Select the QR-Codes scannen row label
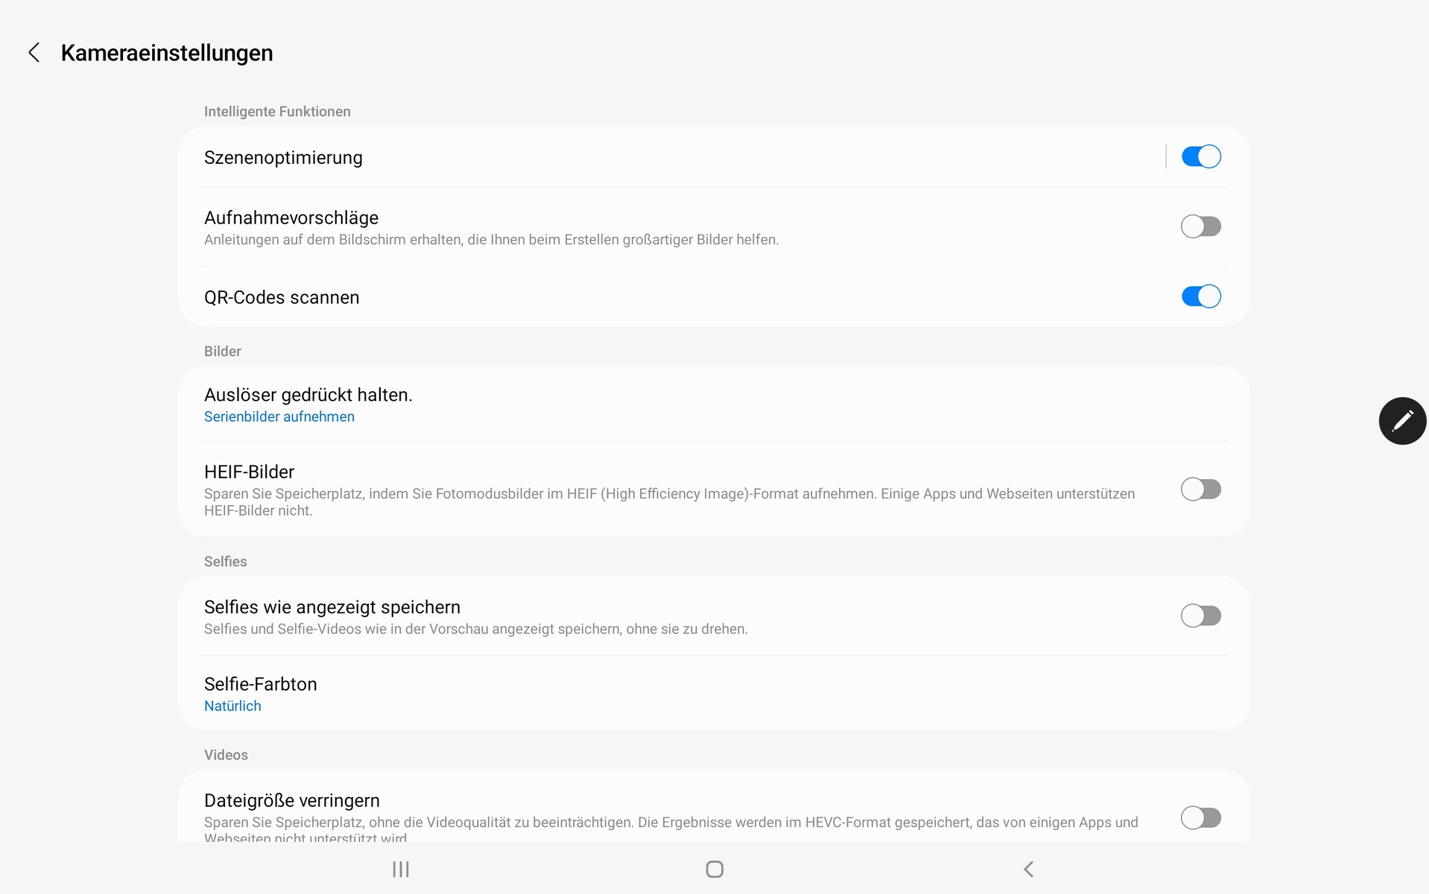The image size is (1429, 894). pyautogui.click(x=282, y=297)
